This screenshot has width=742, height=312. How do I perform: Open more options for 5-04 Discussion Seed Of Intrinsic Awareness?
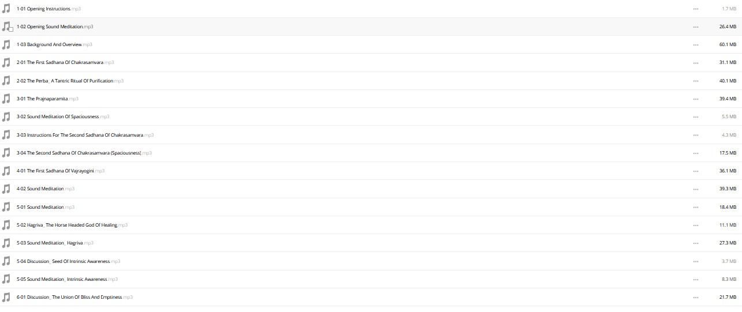pos(695,261)
